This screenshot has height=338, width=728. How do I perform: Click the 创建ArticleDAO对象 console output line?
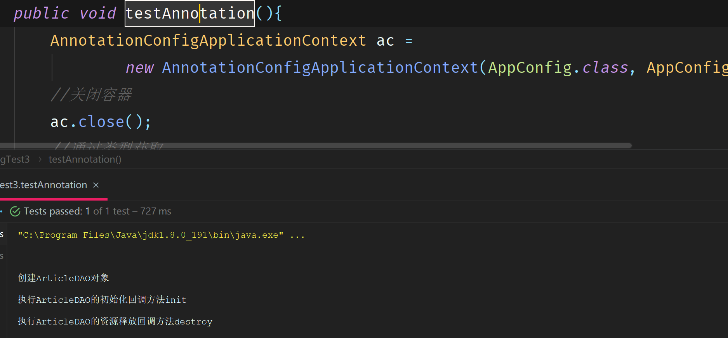click(x=63, y=278)
